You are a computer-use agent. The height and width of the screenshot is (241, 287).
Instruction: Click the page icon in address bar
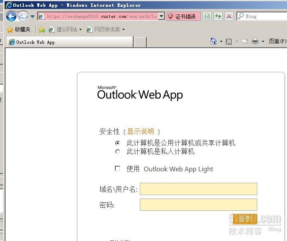click(41, 16)
